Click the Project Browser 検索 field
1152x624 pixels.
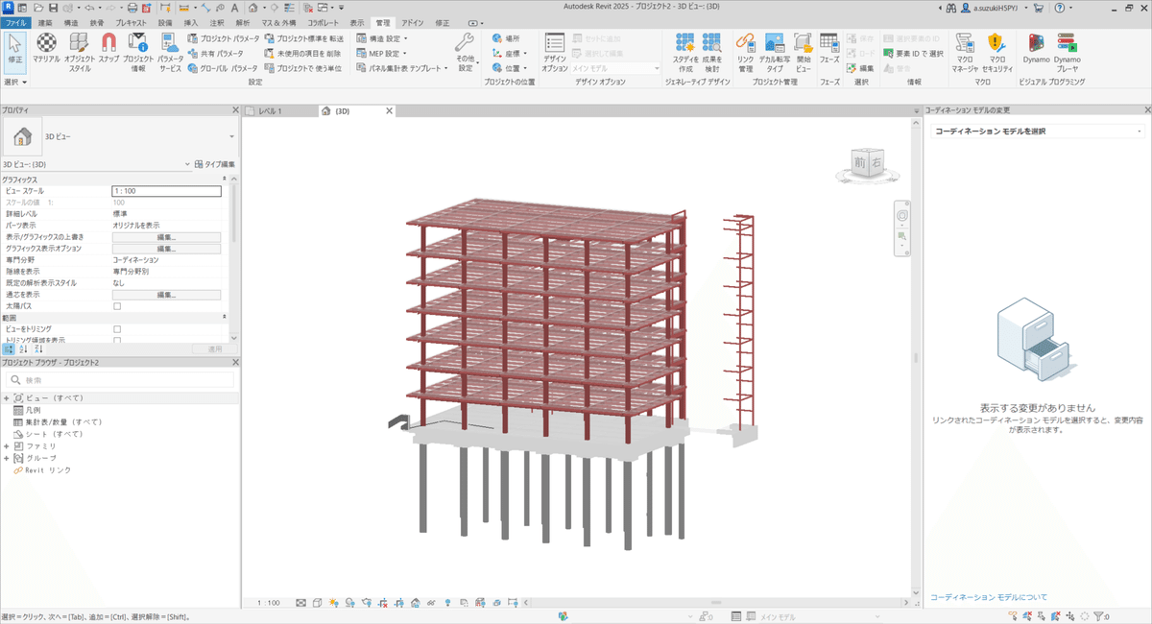(x=120, y=380)
